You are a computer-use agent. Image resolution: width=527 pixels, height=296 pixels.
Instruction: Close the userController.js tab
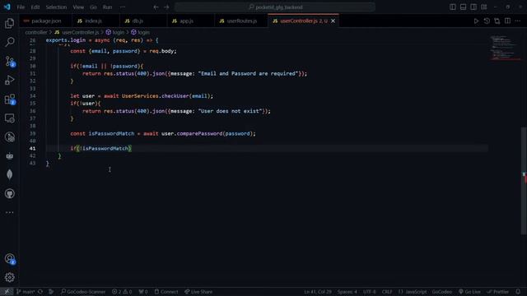pos(333,21)
